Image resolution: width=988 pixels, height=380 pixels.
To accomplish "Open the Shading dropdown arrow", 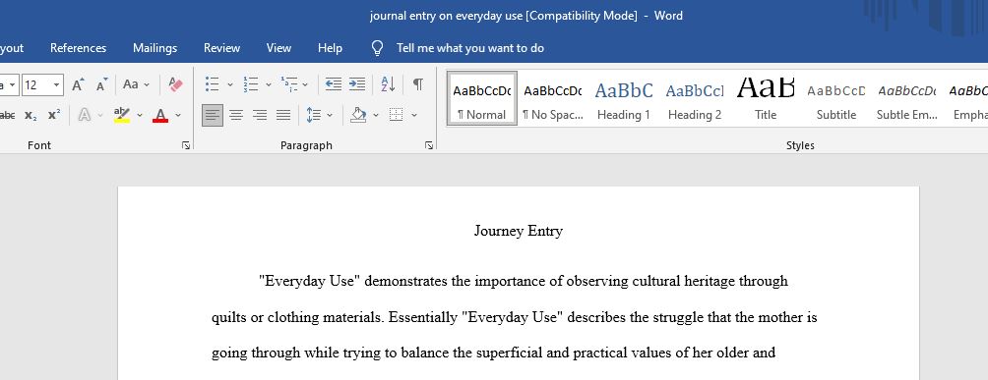I will tap(376, 115).
